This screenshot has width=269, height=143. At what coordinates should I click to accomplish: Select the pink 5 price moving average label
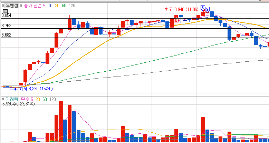coord(45,6)
